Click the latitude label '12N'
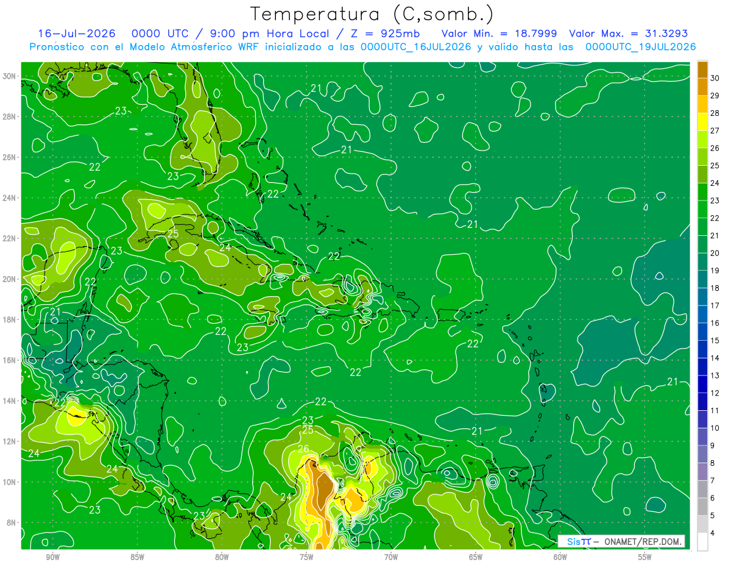 point(10,441)
